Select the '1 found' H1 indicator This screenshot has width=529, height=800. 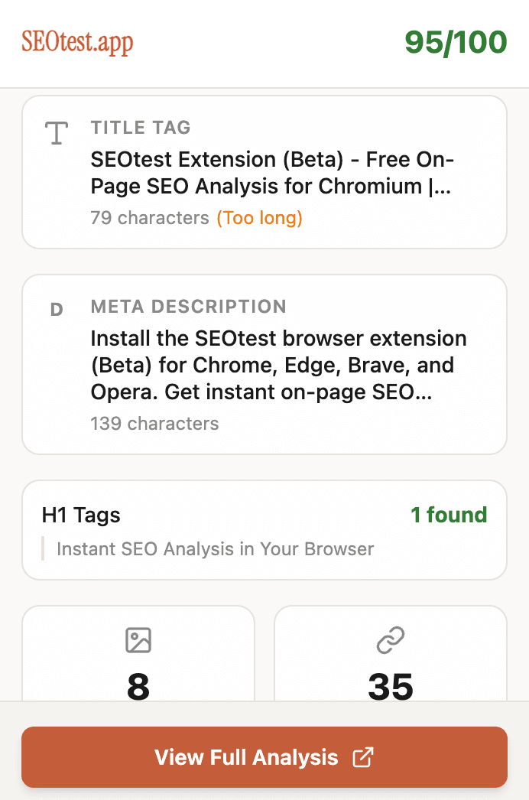(x=449, y=515)
